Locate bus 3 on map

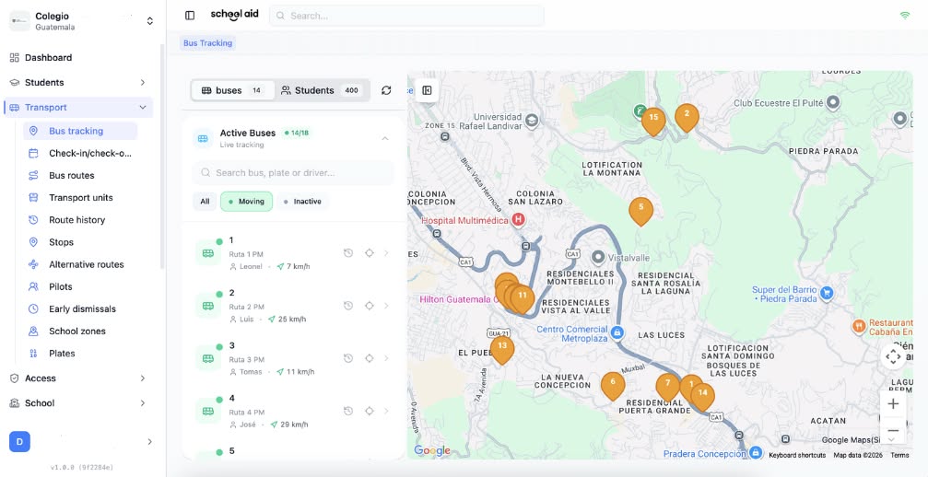click(x=370, y=358)
